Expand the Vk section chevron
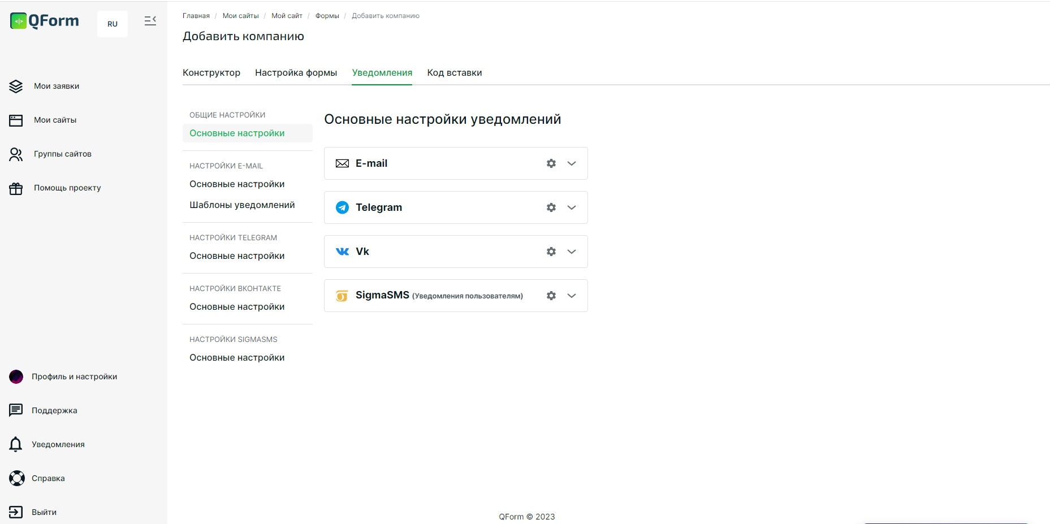 pos(572,252)
